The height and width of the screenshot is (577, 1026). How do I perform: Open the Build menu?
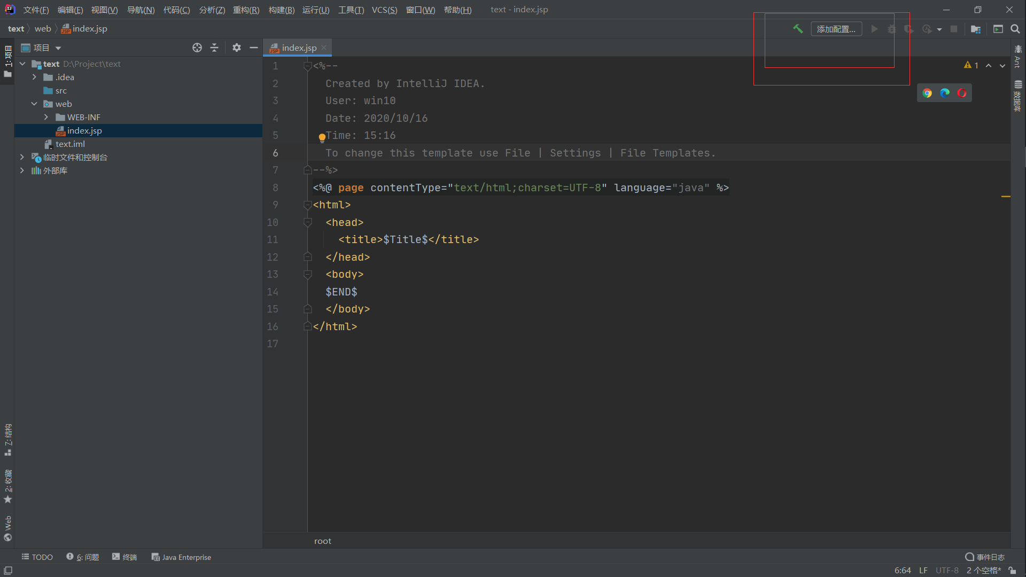pos(281,10)
